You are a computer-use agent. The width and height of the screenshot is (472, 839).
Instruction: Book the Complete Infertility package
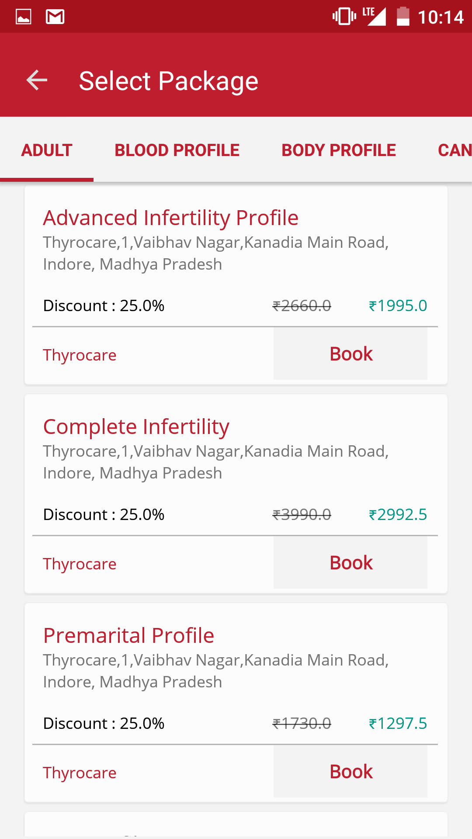[x=351, y=563]
